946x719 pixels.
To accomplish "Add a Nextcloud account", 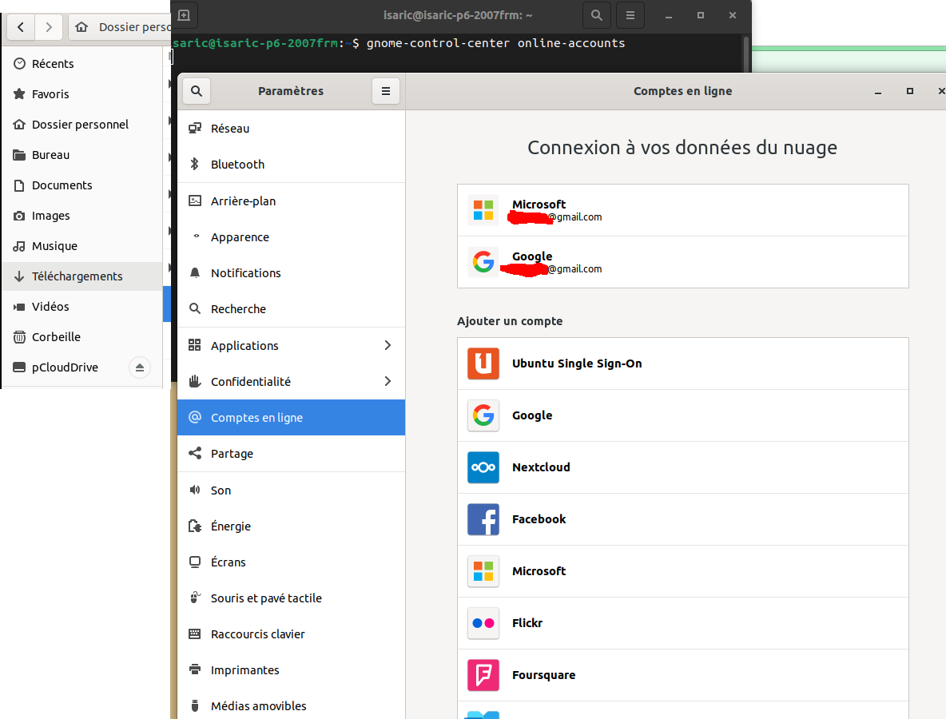I will [x=683, y=467].
